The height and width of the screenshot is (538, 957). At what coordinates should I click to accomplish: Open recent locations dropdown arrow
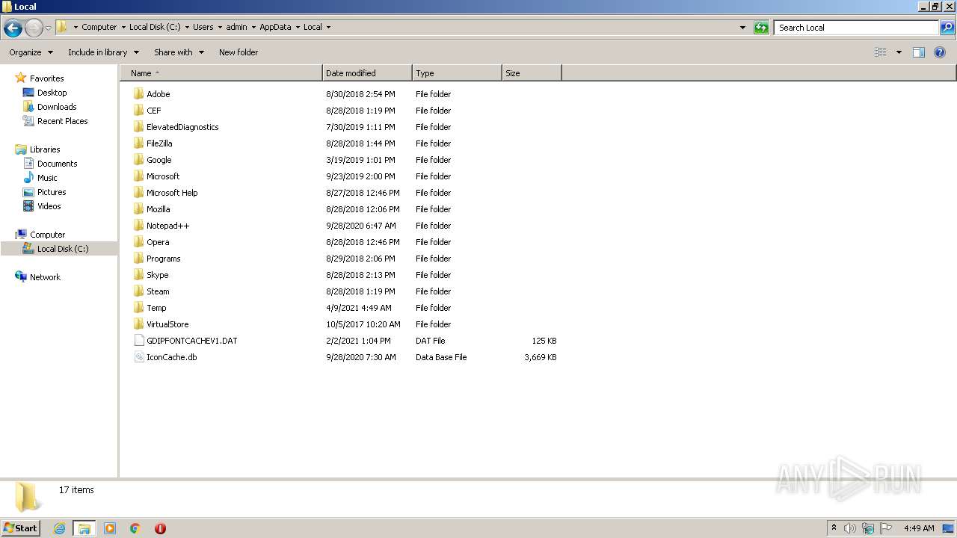pyautogui.click(x=48, y=28)
